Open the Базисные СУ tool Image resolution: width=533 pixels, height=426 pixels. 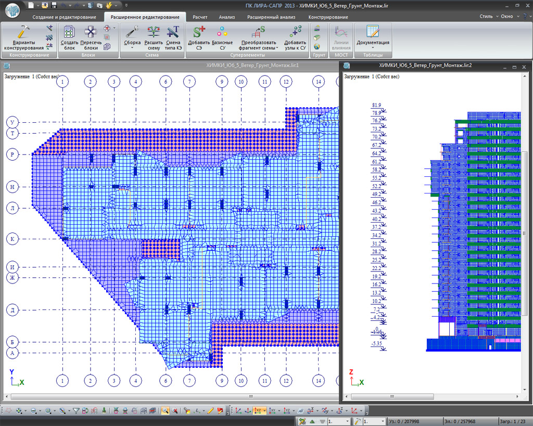pos(222,32)
